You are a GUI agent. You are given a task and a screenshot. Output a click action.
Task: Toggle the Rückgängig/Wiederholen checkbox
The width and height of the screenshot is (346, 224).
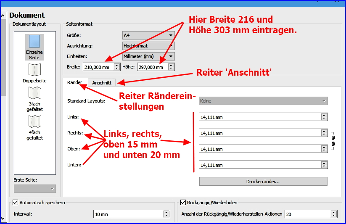183,203
